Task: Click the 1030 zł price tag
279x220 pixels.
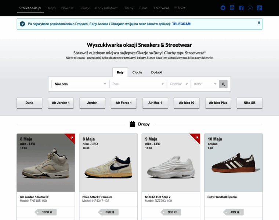Action: tap(46, 212)
